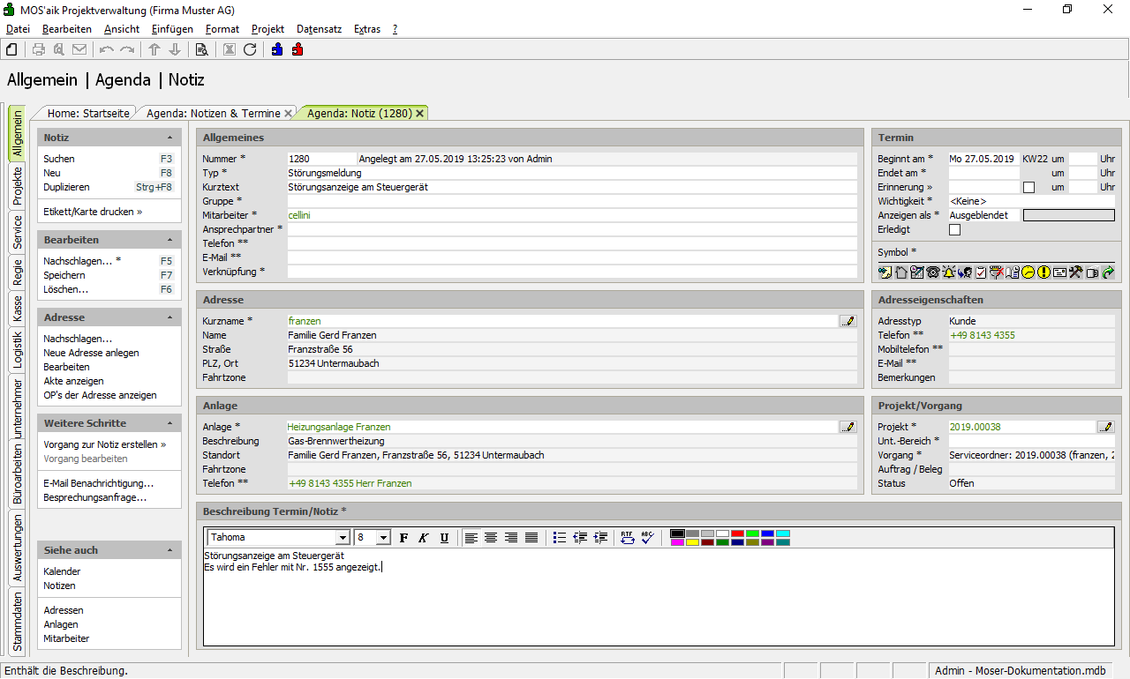Tick the Erledigt checkbox

pyautogui.click(x=954, y=230)
